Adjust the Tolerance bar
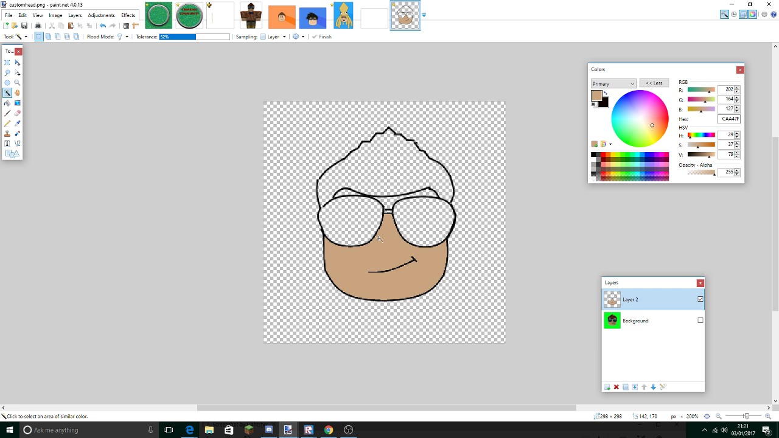This screenshot has width=779, height=438. coord(195,36)
